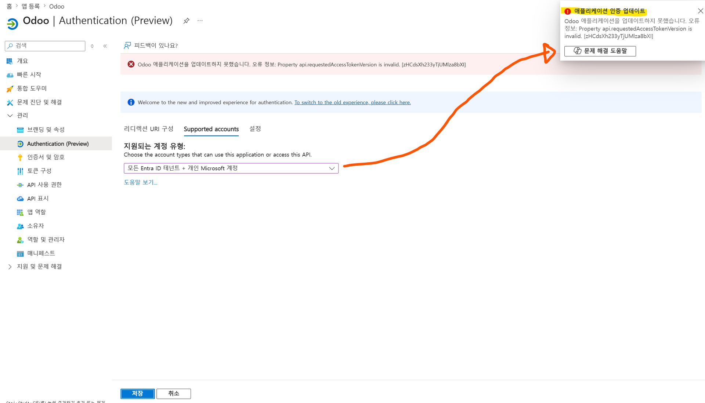
Task: Click the 피드백이 있나요? link
Action: 156,46
